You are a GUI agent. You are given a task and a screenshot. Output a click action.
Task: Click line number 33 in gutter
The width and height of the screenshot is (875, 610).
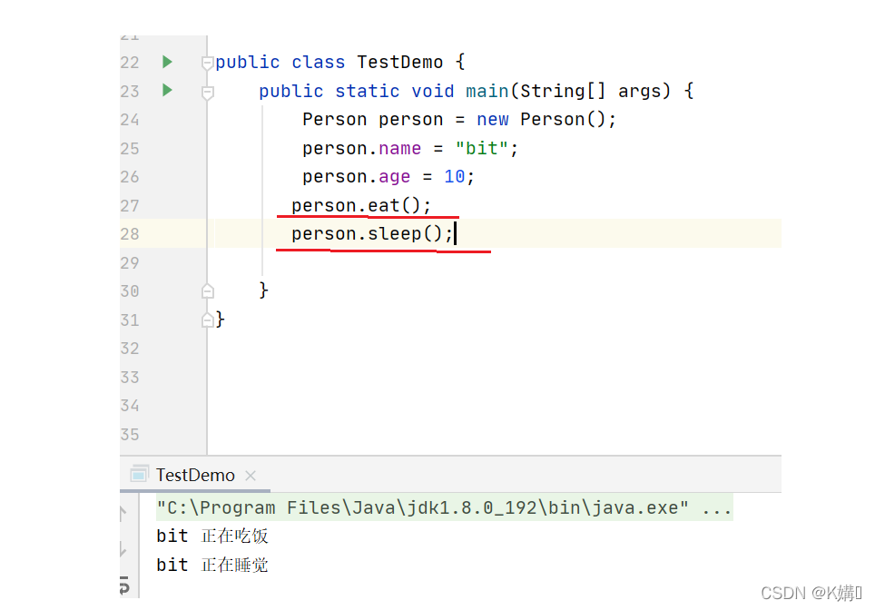(x=130, y=378)
